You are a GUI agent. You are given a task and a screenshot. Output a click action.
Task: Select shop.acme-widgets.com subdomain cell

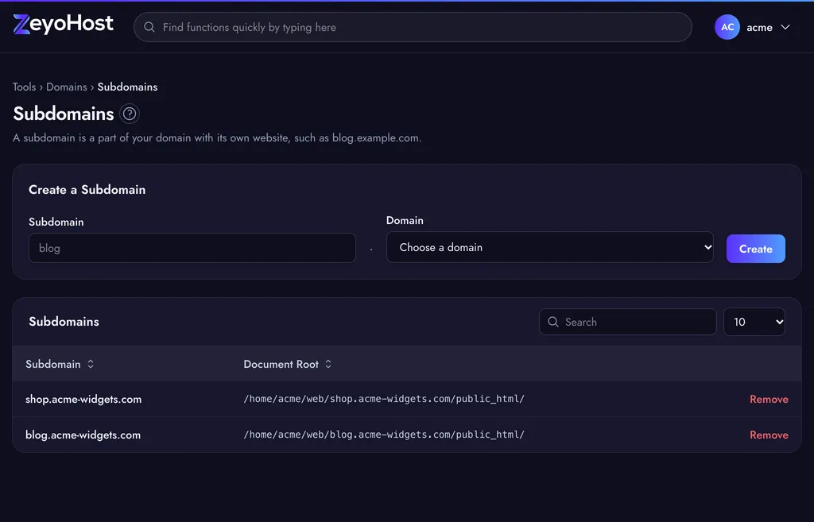83,399
